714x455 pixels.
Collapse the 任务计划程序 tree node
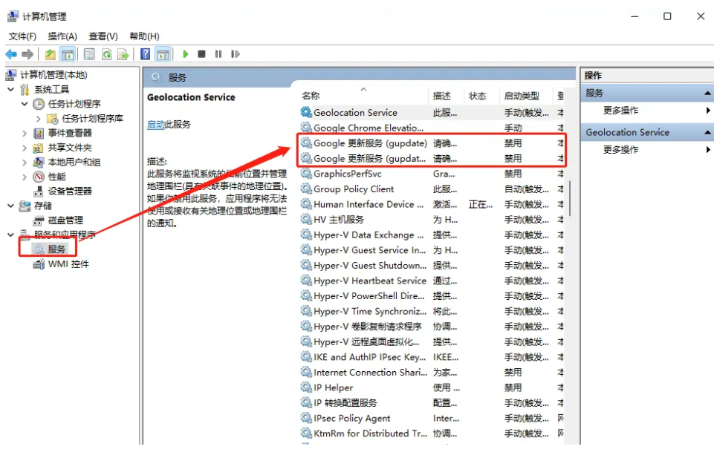(x=25, y=104)
